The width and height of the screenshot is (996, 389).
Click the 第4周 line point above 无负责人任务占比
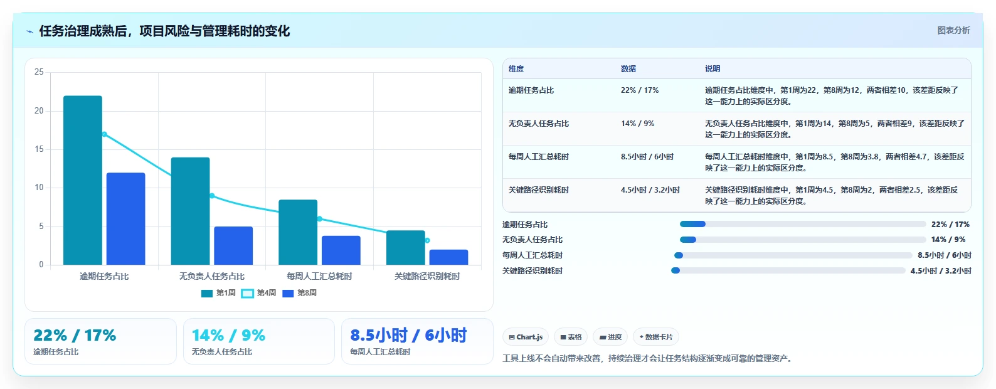coord(212,196)
